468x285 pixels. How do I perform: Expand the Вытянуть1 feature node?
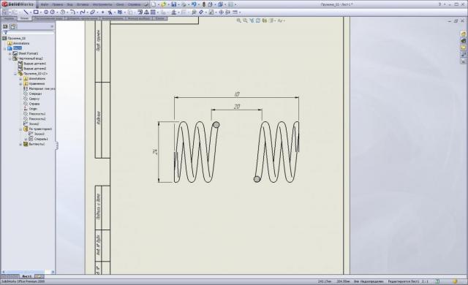20,144
